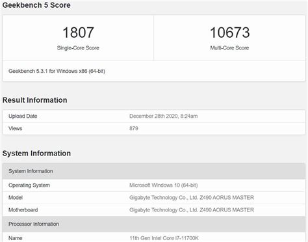This screenshot has width=308, height=242.
Task: Click the Geekbench 5 Score heading
Action: point(36,5)
